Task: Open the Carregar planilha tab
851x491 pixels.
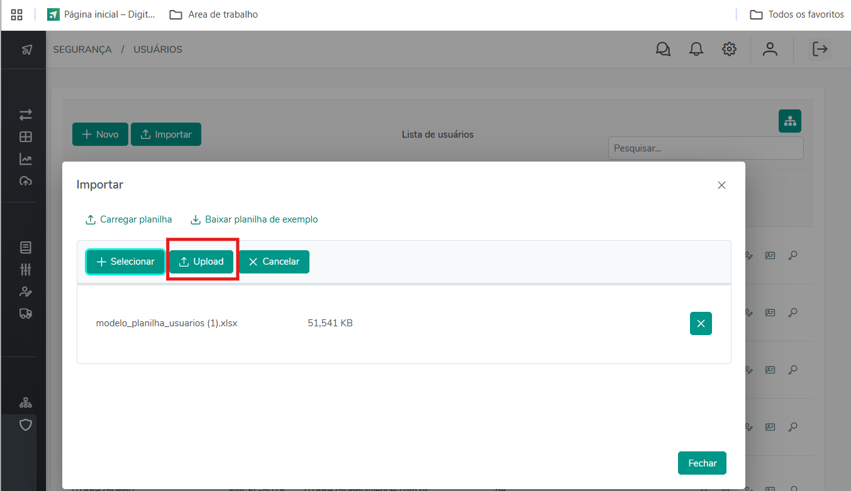Action: pyautogui.click(x=128, y=219)
